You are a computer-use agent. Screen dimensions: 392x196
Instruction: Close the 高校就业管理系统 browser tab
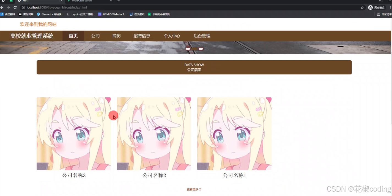coord(111,1)
